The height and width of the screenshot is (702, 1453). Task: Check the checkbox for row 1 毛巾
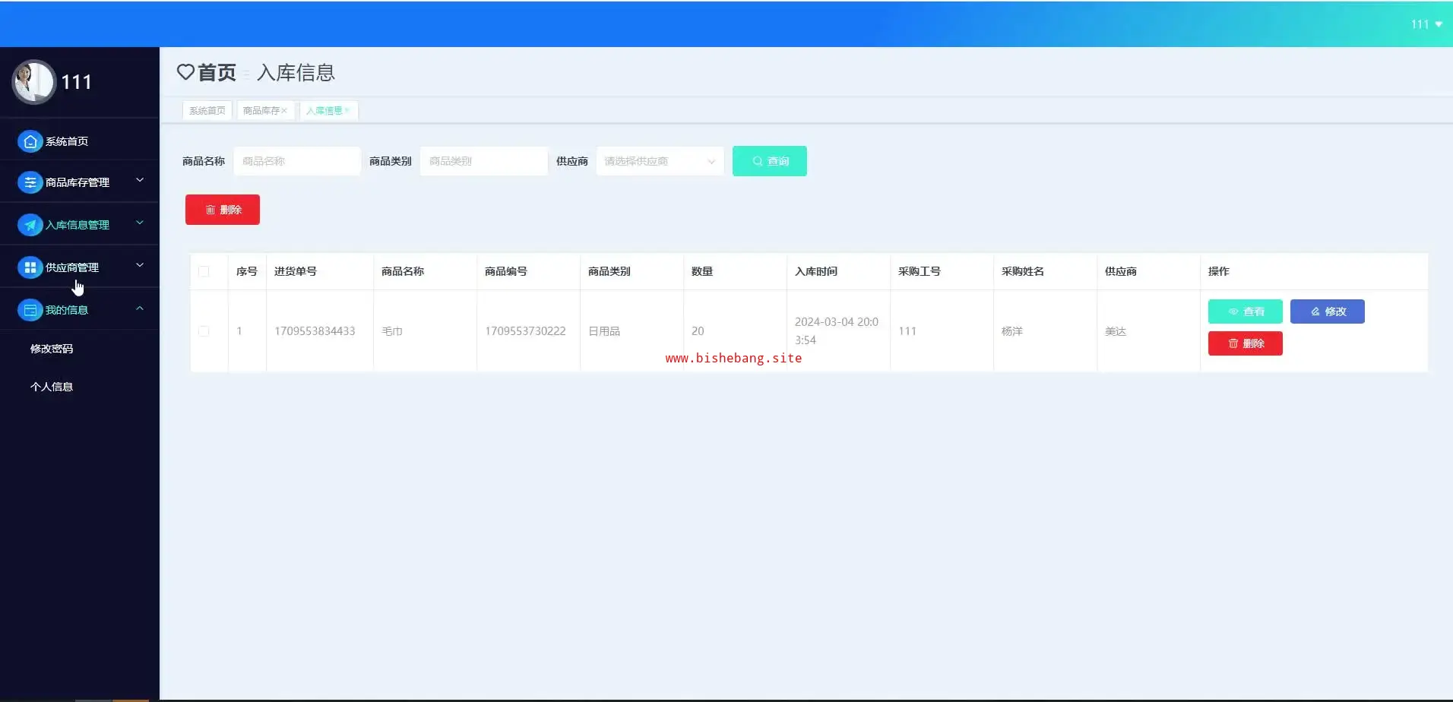click(204, 331)
